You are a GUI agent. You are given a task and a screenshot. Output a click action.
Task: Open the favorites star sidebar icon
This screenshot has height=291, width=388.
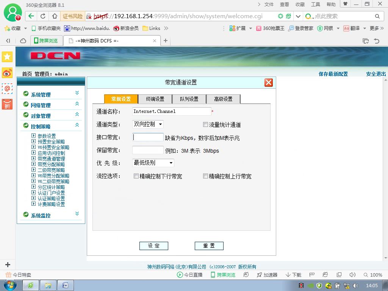coord(7,57)
